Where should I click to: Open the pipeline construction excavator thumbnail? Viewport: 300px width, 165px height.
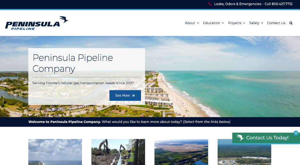coord(118,152)
